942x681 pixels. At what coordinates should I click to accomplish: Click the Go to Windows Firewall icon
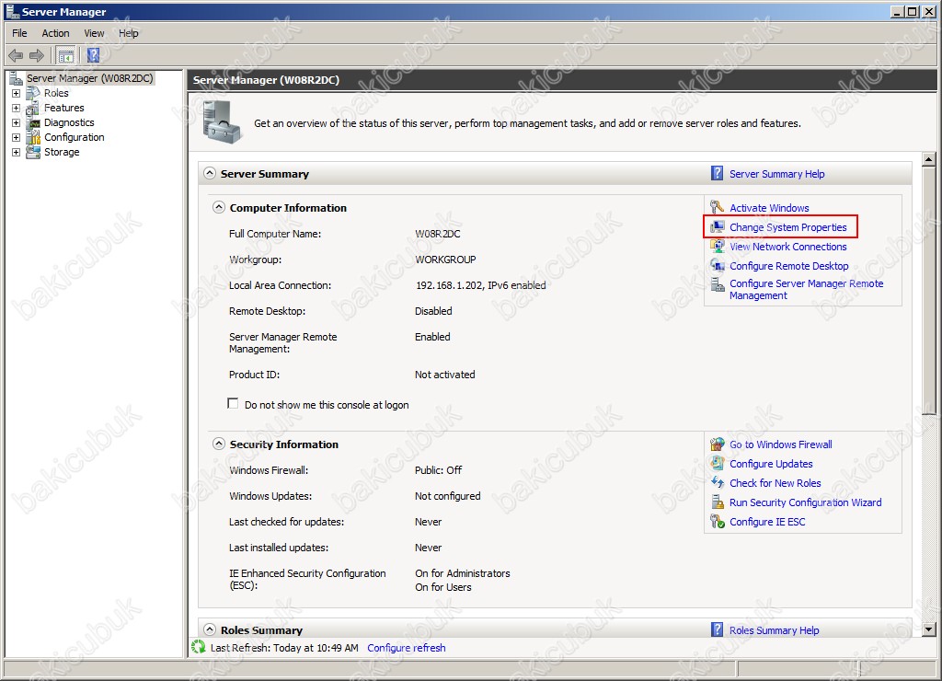click(x=718, y=444)
